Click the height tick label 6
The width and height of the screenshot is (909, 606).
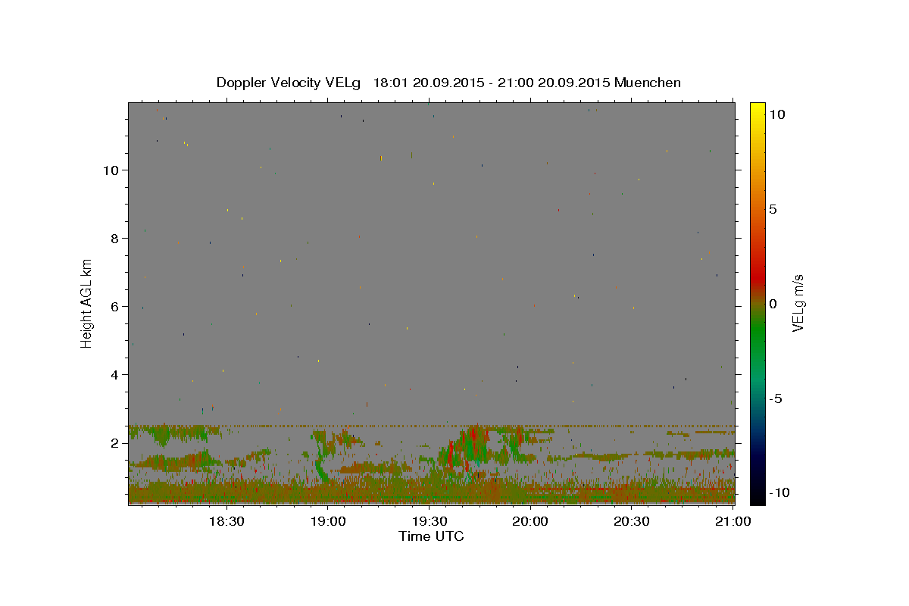click(116, 307)
